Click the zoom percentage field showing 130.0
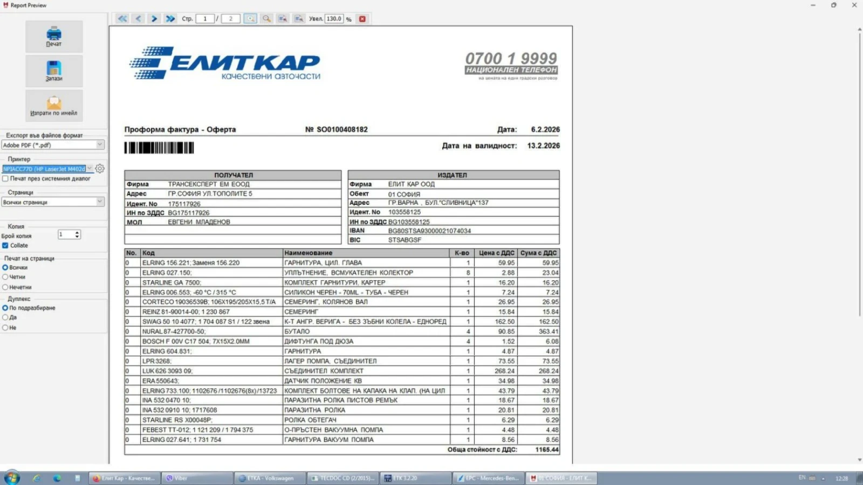863x485 pixels. pos(334,19)
